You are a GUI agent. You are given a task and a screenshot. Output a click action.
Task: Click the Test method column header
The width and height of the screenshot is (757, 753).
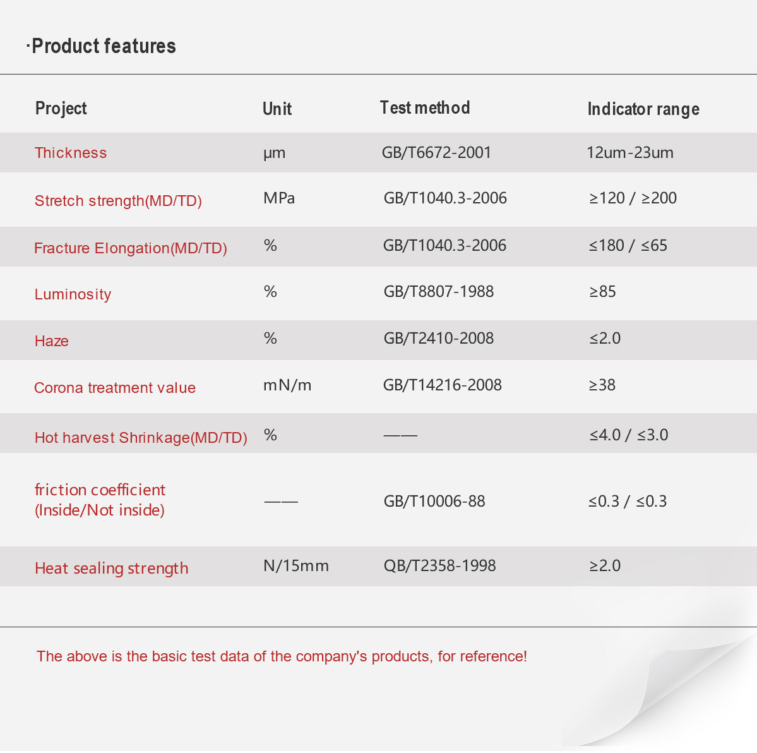(x=425, y=108)
